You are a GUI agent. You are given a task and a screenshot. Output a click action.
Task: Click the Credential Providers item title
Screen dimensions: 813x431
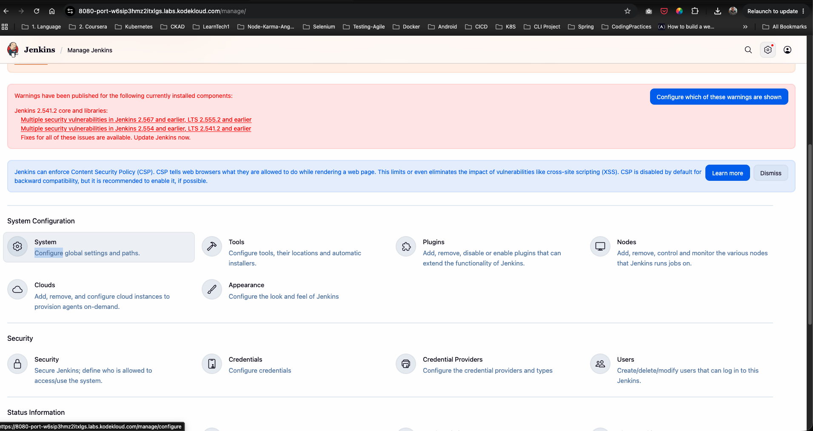[453, 360]
